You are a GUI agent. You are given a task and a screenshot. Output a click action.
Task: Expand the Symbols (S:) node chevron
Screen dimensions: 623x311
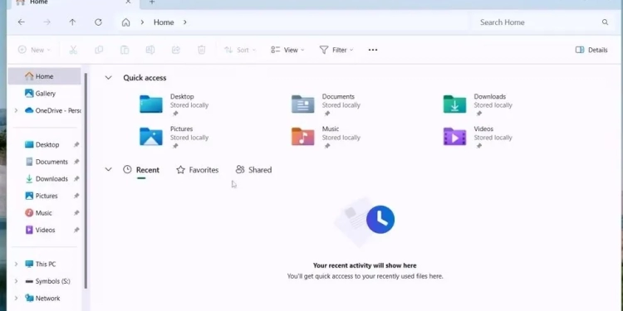click(16, 281)
